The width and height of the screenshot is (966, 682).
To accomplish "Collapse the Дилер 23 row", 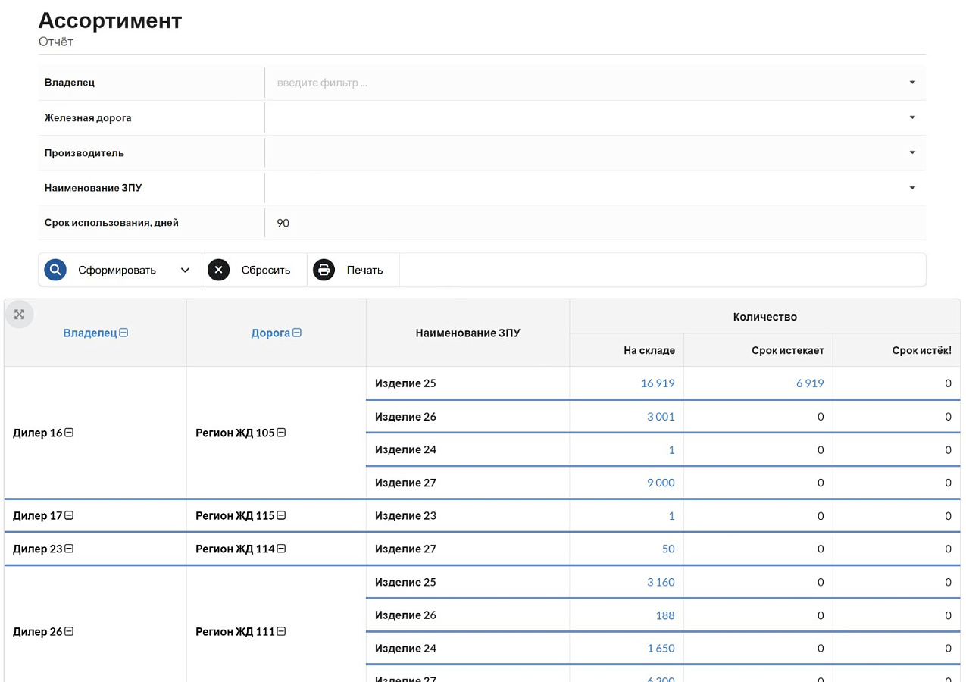I will coord(69,549).
